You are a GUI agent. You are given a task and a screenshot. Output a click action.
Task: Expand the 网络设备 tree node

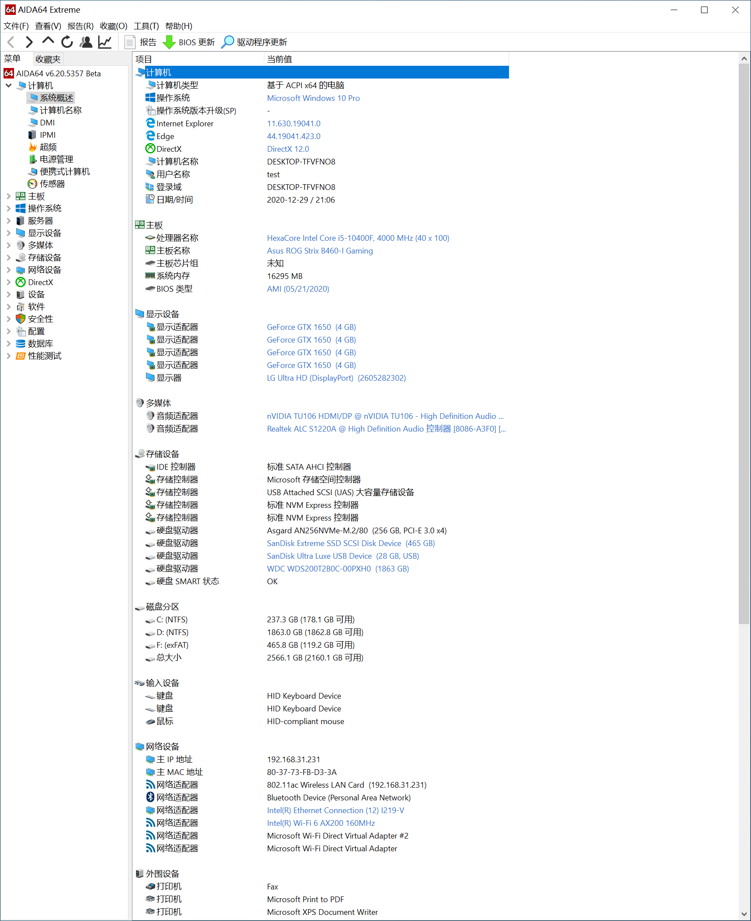click(x=8, y=270)
